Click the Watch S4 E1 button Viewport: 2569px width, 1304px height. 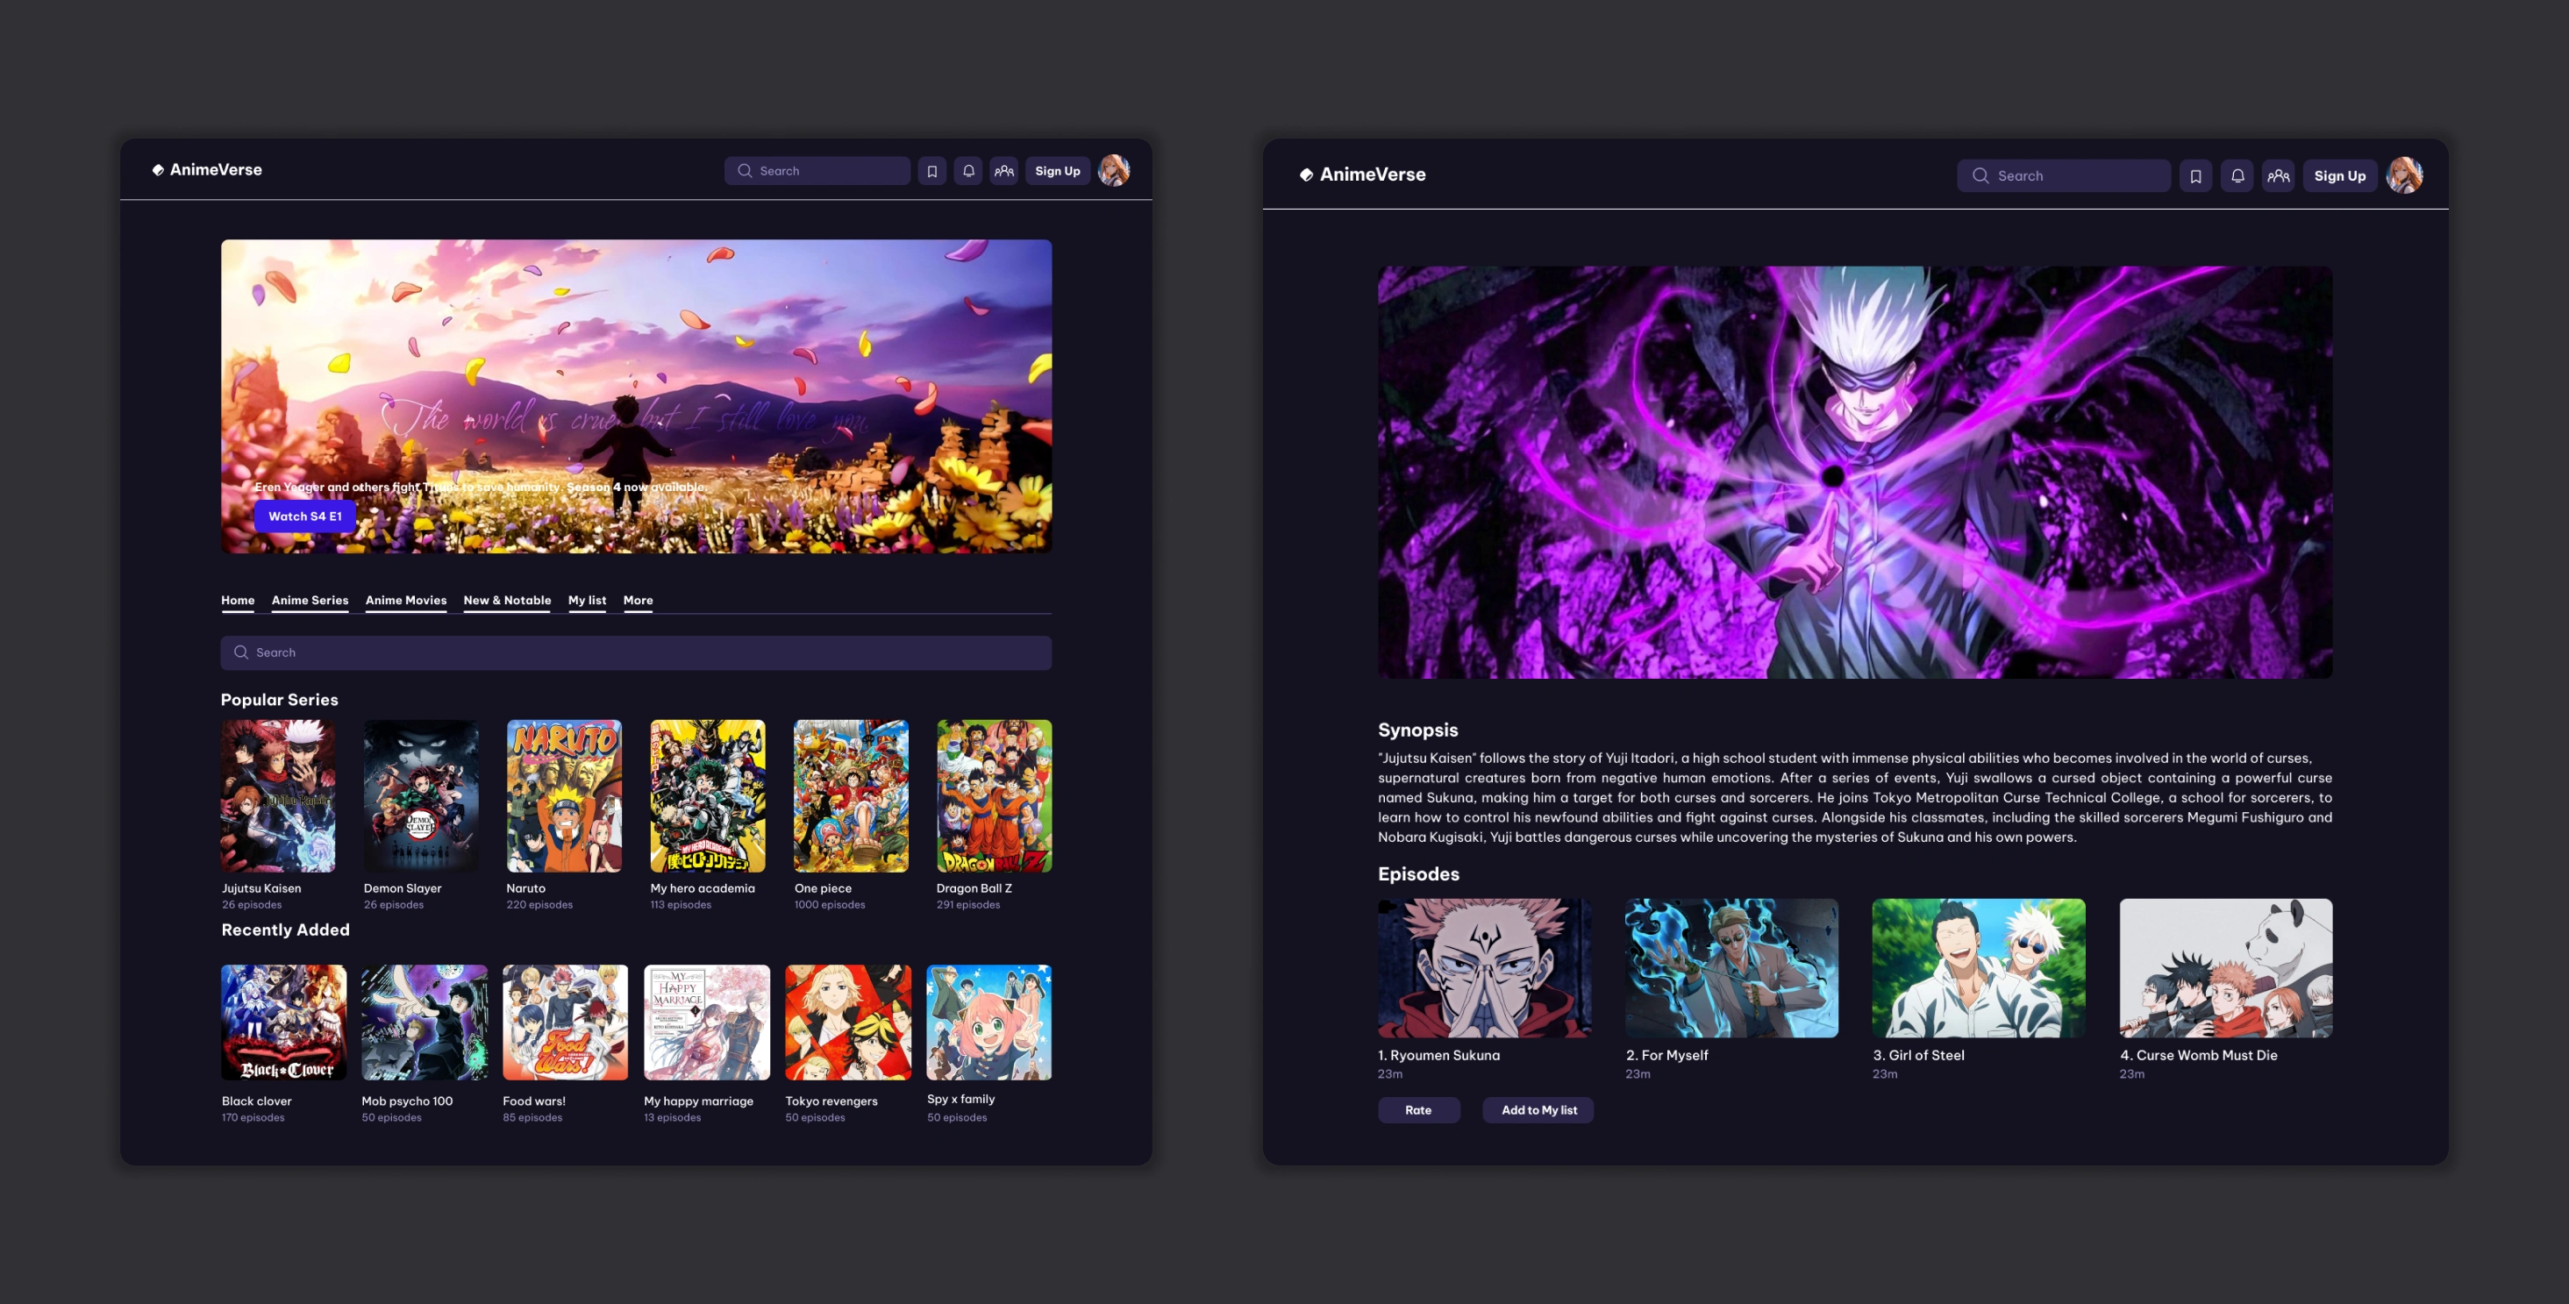coord(305,517)
